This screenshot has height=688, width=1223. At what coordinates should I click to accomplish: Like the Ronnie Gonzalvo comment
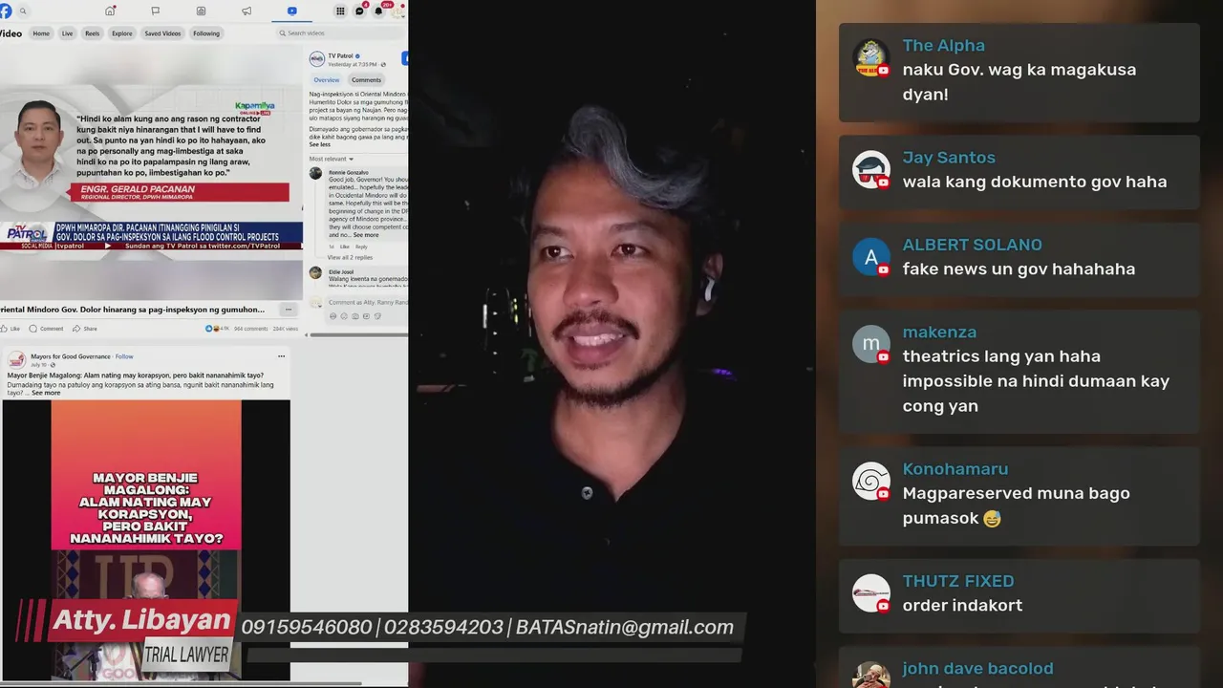pos(345,247)
